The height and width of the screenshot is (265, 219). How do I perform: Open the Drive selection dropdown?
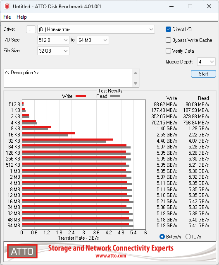pyautogui.click(x=96, y=29)
